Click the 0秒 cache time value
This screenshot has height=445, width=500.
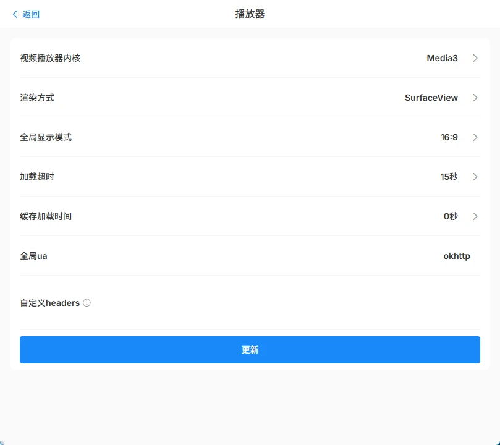coord(451,216)
